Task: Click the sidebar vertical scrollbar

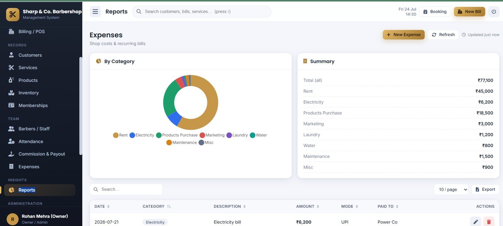Action: pyautogui.click(x=81, y=106)
